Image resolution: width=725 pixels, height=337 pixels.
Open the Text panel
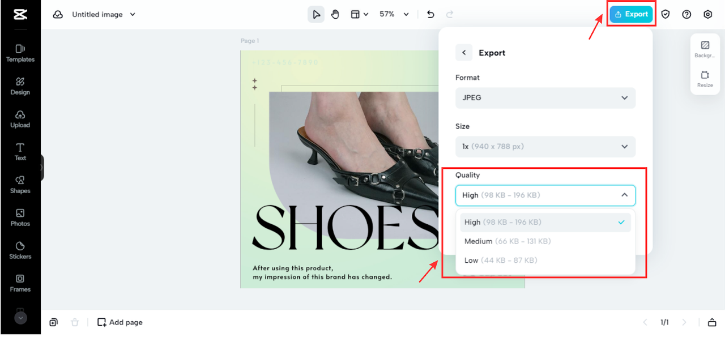(20, 152)
